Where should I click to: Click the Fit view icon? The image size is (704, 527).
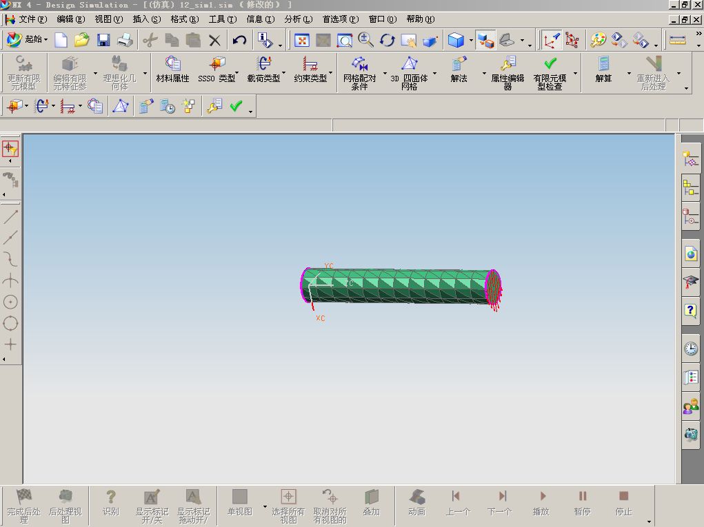point(302,41)
